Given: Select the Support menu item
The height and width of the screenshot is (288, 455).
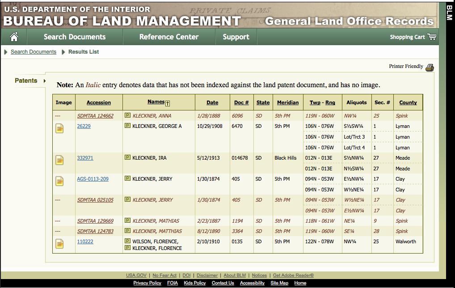Looking at the screenshot, I should (236, 37).
